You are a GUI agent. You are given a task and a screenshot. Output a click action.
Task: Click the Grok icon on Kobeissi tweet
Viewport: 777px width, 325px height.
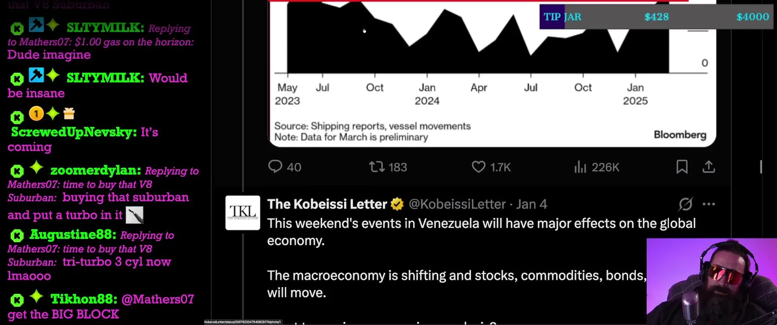coord(685,204)
